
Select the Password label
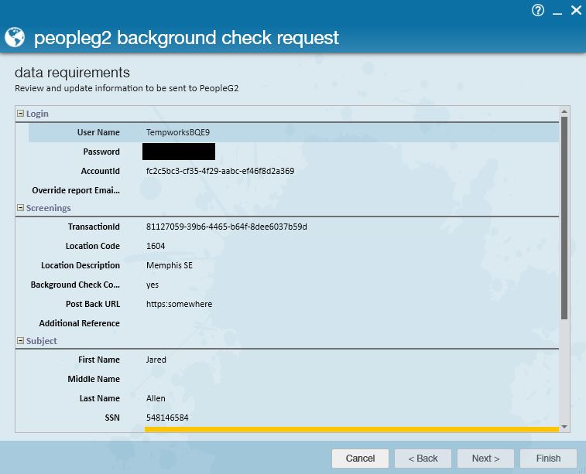click(x=101, y=152)
